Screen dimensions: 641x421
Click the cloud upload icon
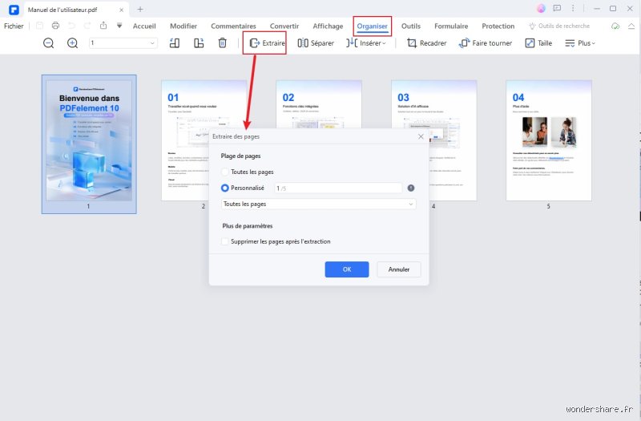click(615, 26)
